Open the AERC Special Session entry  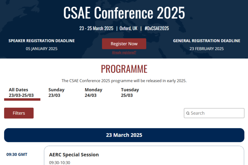point(74,155)
